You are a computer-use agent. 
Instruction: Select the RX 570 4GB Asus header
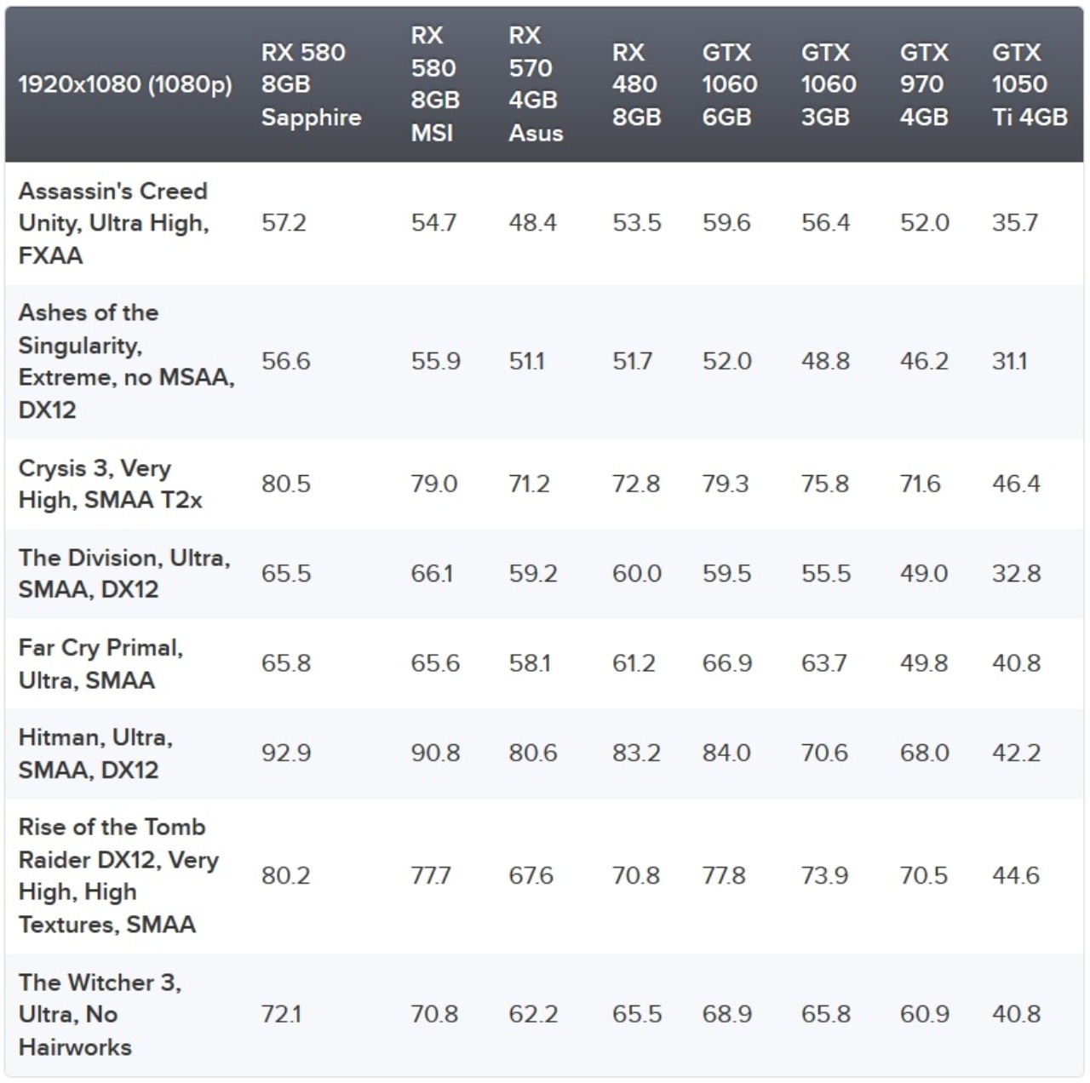tap(535, 83)
